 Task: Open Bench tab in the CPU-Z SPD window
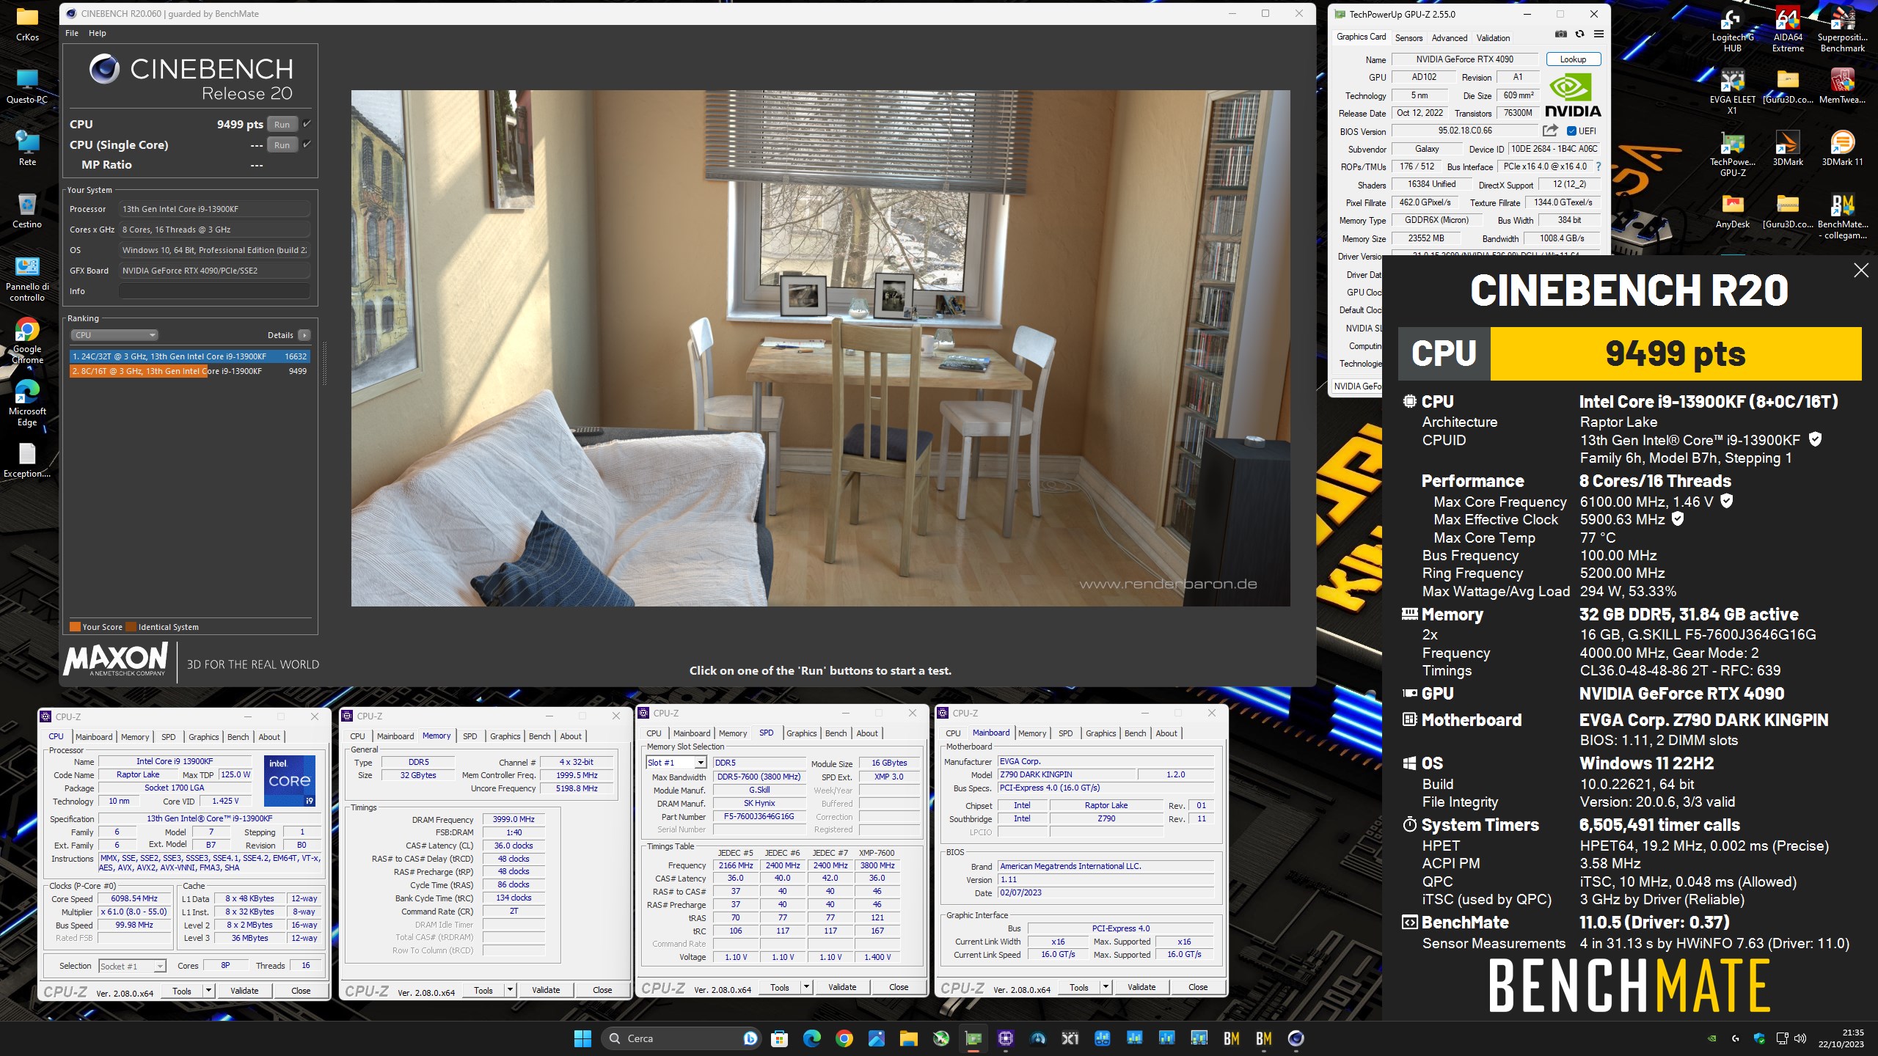coord(836,733)
